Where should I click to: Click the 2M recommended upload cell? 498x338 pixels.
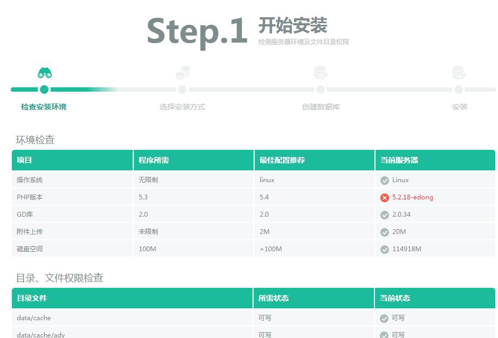[264, 232]
